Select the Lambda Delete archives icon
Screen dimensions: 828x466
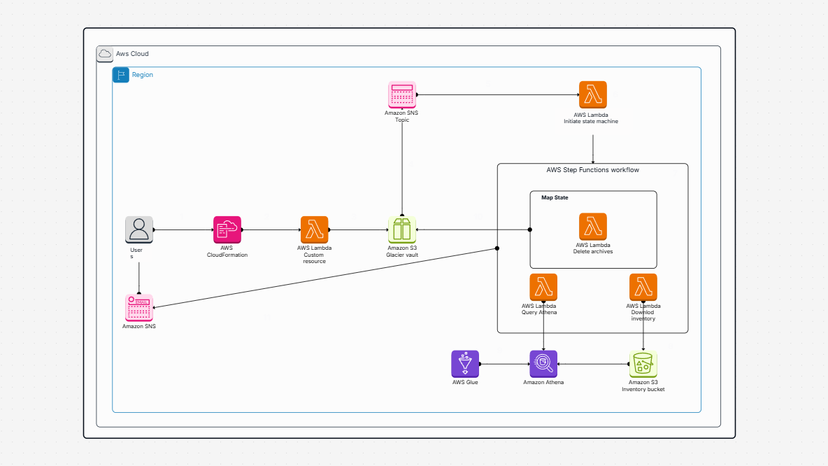point(592,227)
